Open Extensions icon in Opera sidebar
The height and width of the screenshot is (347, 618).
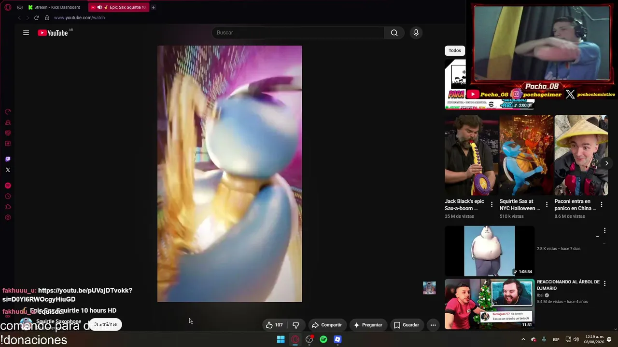click(x=8, y=207)
